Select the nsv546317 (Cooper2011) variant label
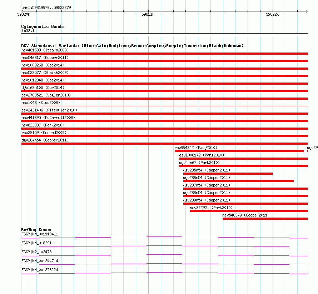The height and width of the screenshot is (294, 318). pos(45,58)
